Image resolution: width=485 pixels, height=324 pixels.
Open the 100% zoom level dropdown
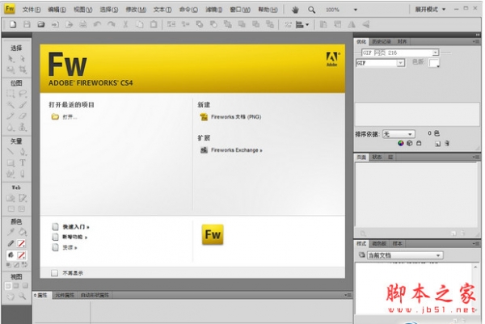click(356, 10)
